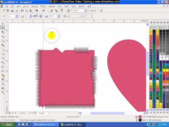This screenshot has height=127, width=169.
Task: Click the Windows start button
Action: (x=7, y=125)
